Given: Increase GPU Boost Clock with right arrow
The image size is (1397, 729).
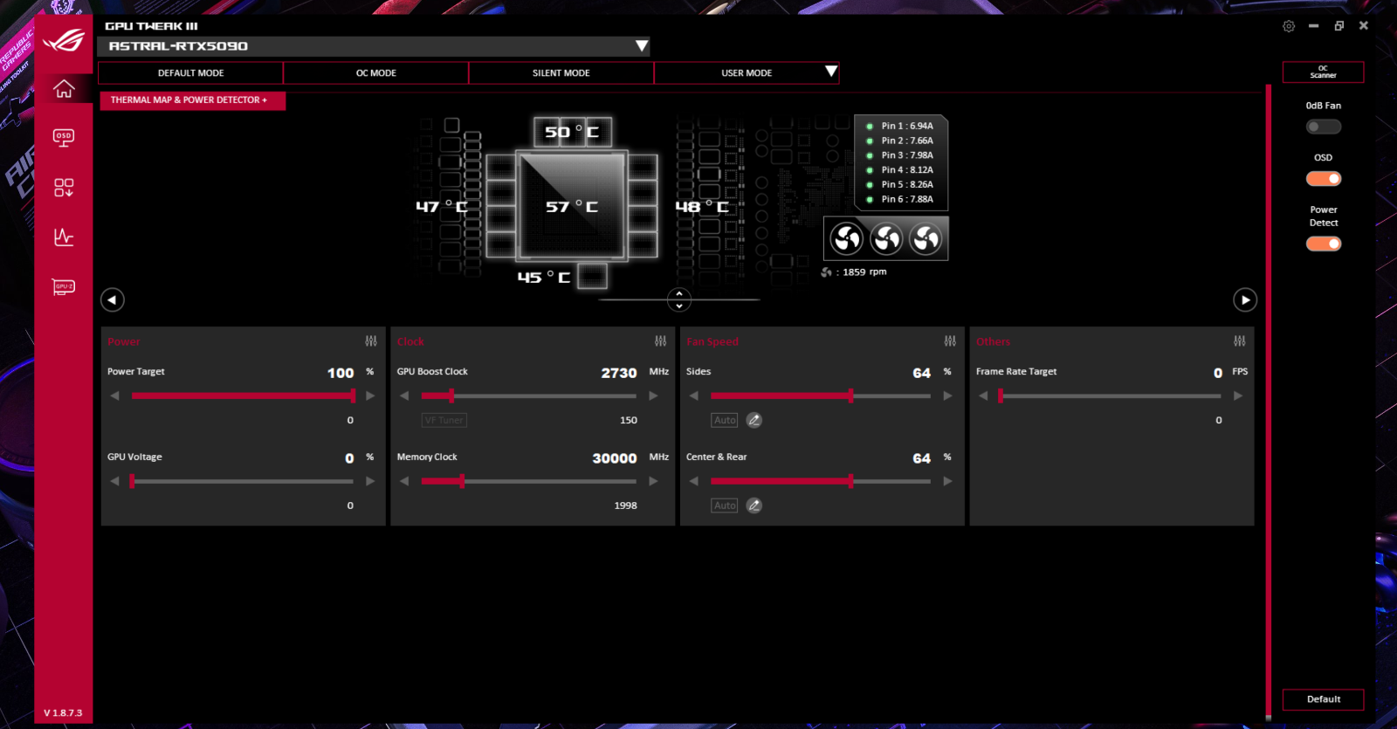Looking at the screenshot, I should click(653, 395).
